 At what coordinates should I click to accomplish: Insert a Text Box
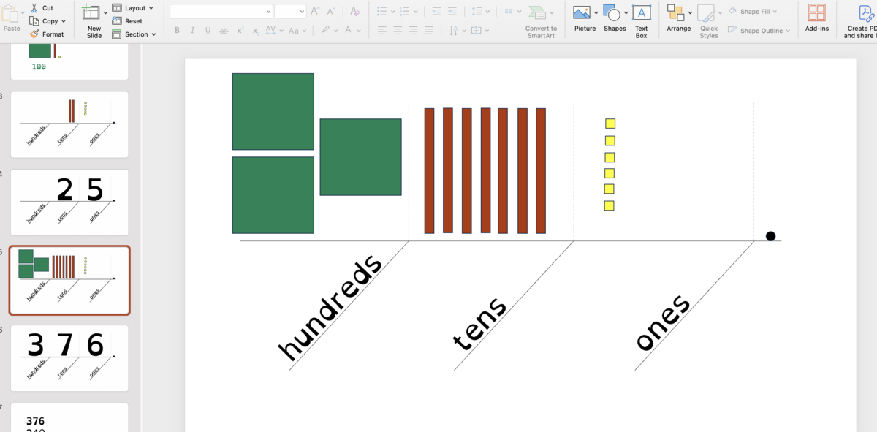[x=641, y=20]
